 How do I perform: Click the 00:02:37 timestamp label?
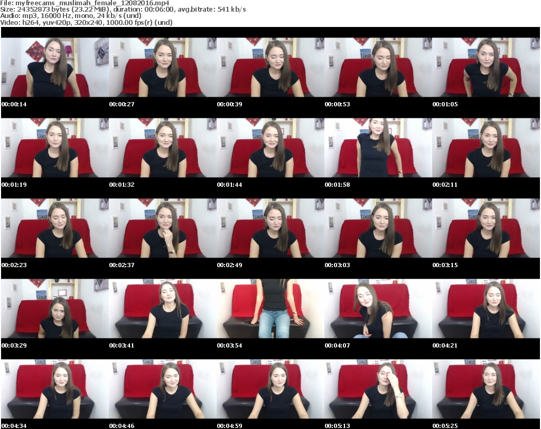(122, 265)
